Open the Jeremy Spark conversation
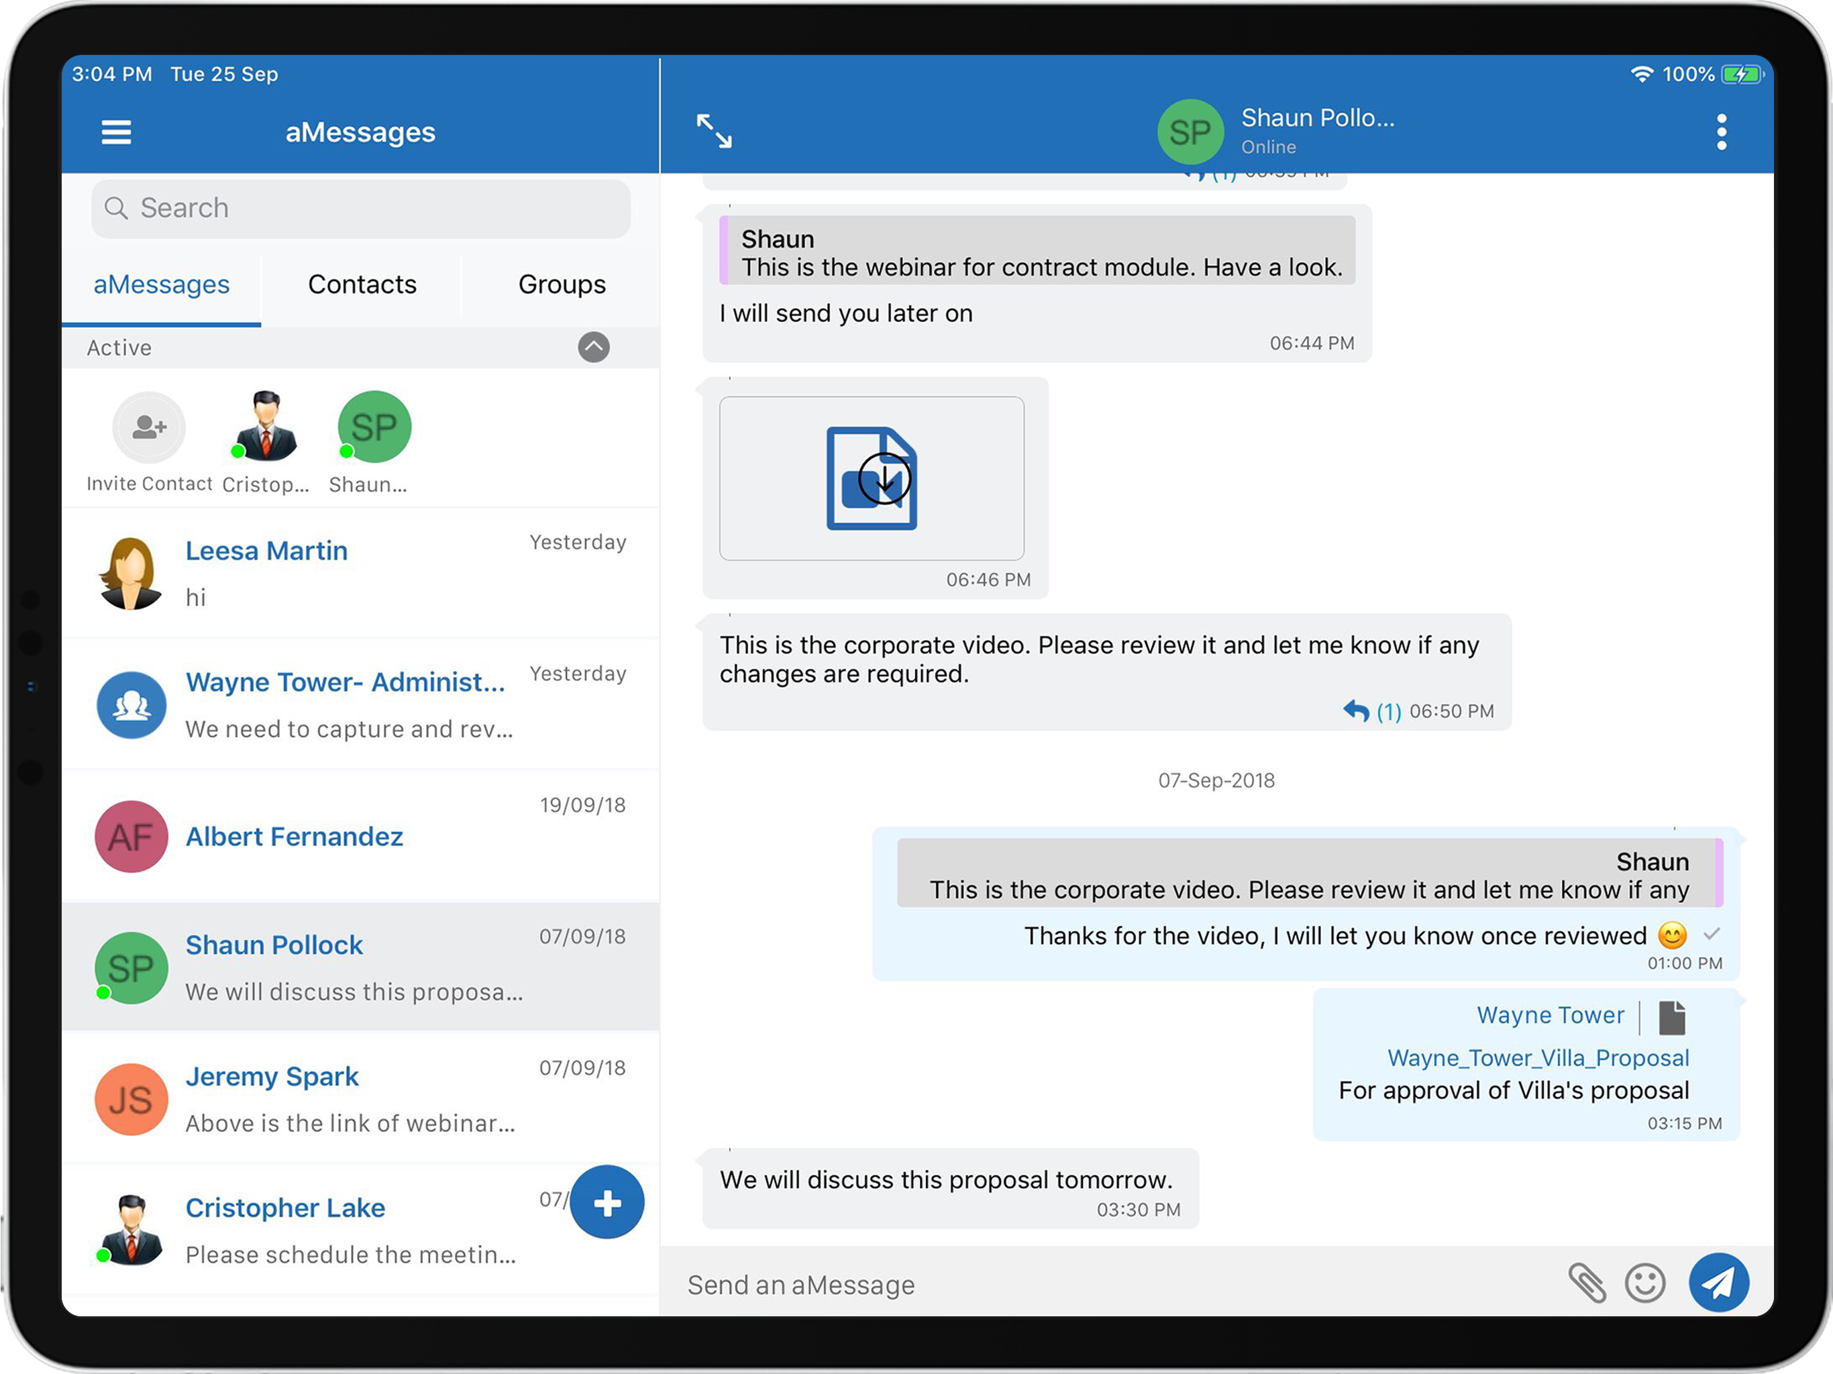This screenshot has width=1833, height=1374. 360,1099
